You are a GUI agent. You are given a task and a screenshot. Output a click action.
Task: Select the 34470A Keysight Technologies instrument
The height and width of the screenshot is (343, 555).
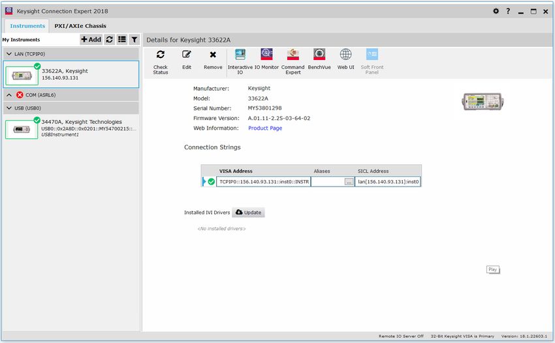tap(71, 128)
